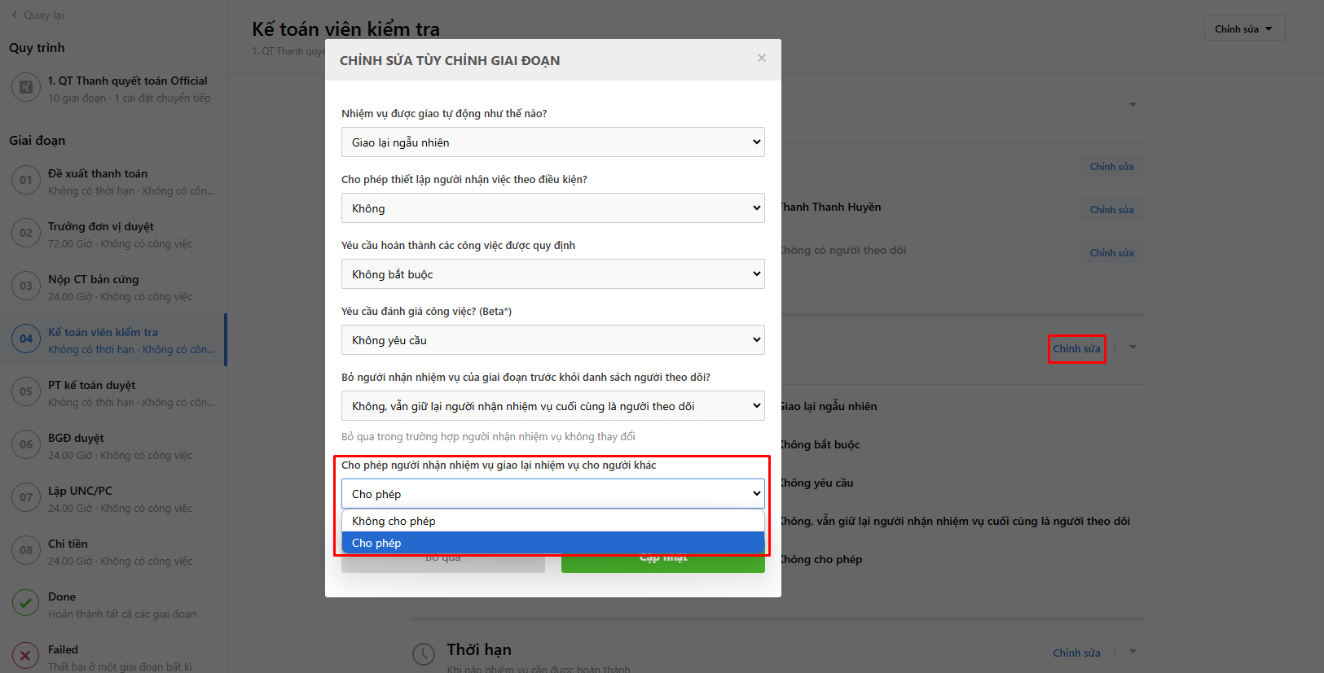1324x673 pixels.
Task: Click stage number 08 circle icon
Action: (x=26, y=550)
